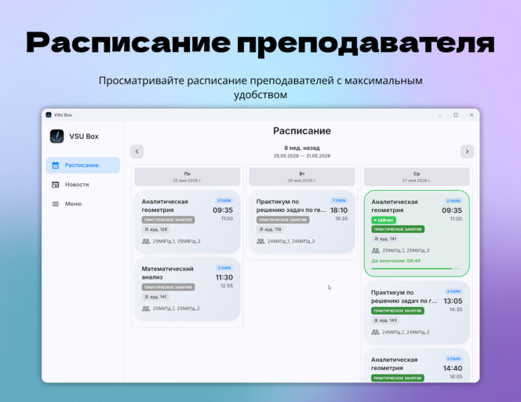Open Wednesday's Практикум 13:05 lesson card
Screen dimensions: 521x402
coord(417,312)
